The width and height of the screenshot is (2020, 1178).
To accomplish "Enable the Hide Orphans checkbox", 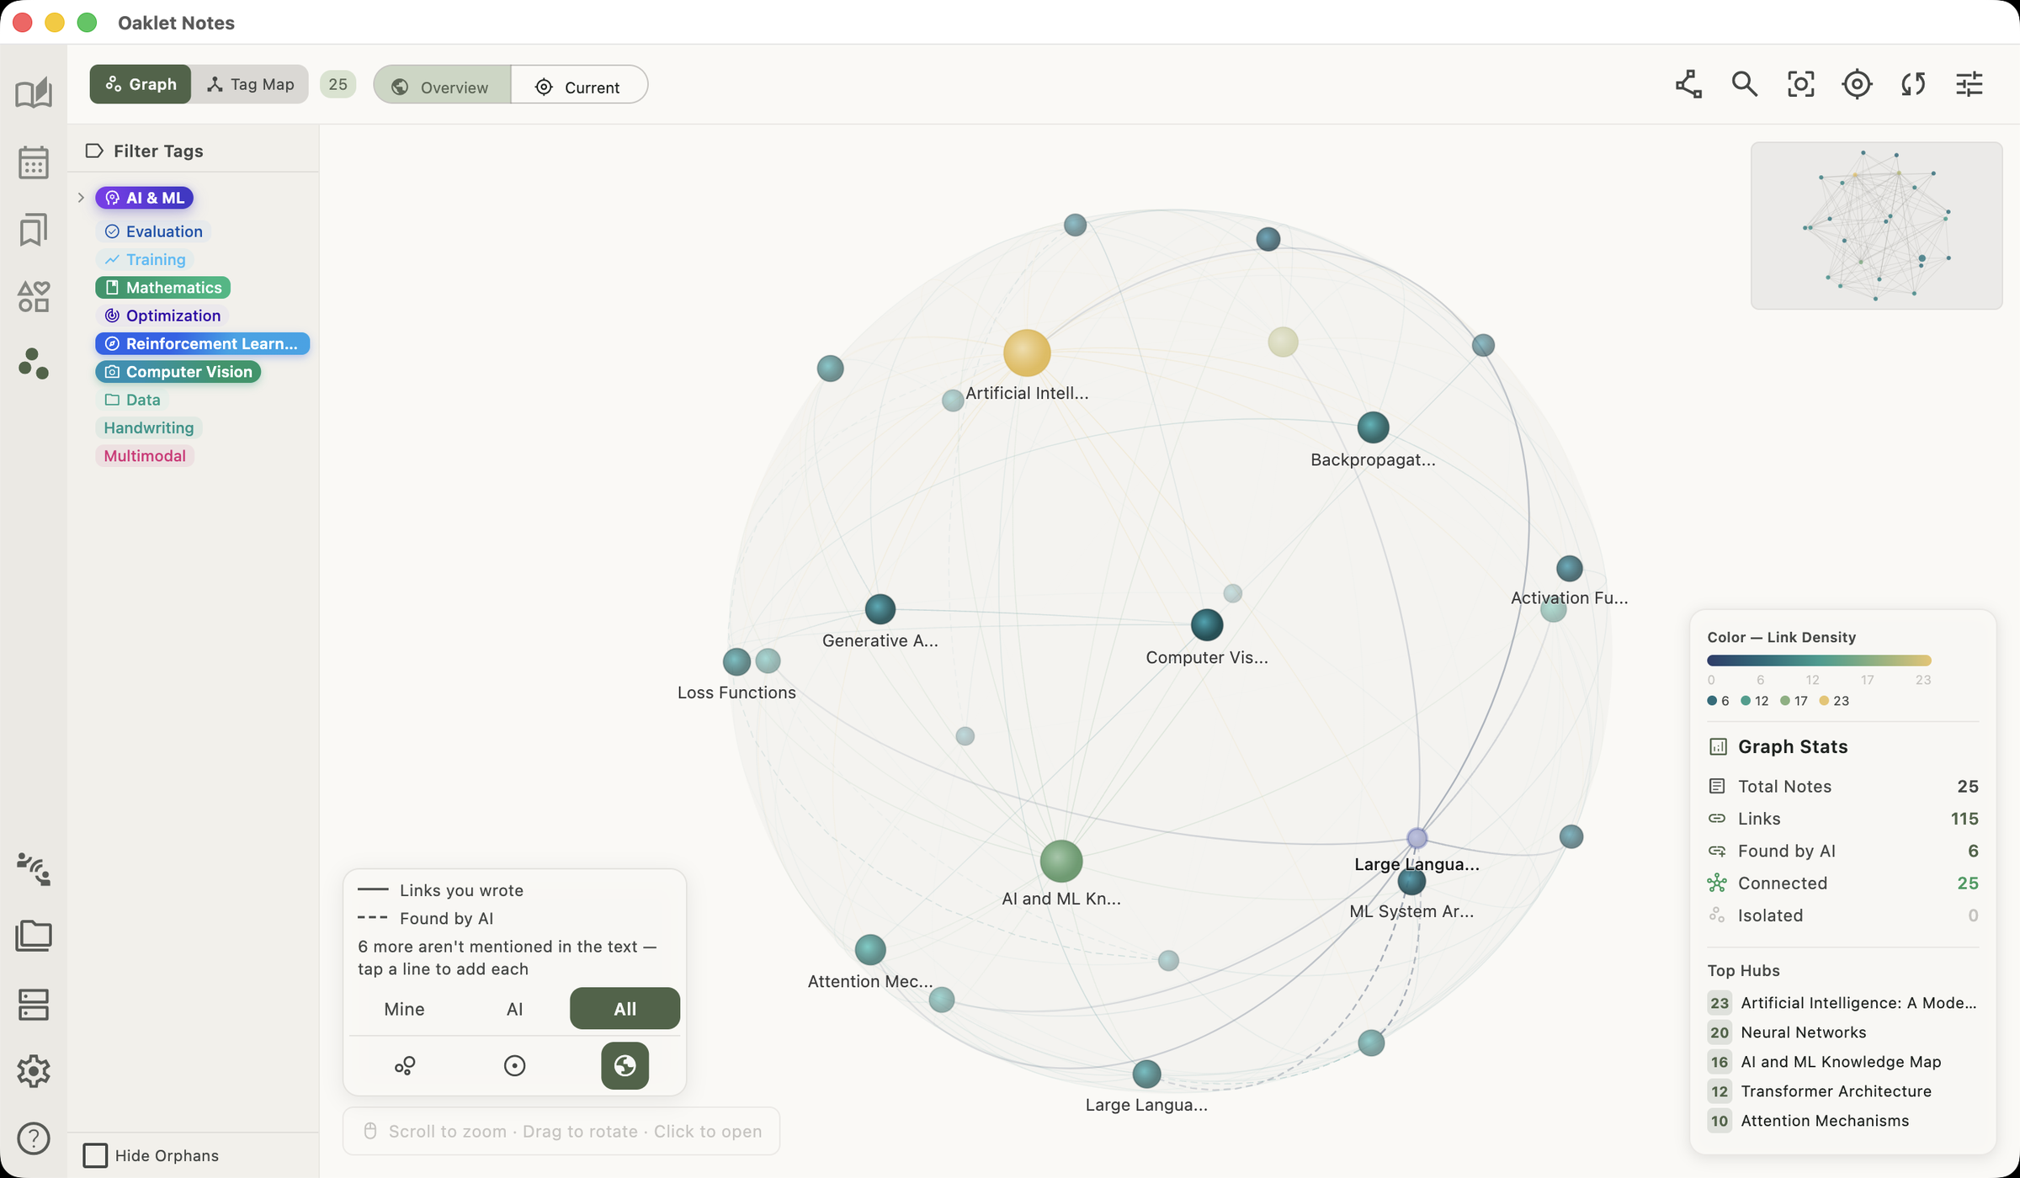I will click(x=95, y=1155).
